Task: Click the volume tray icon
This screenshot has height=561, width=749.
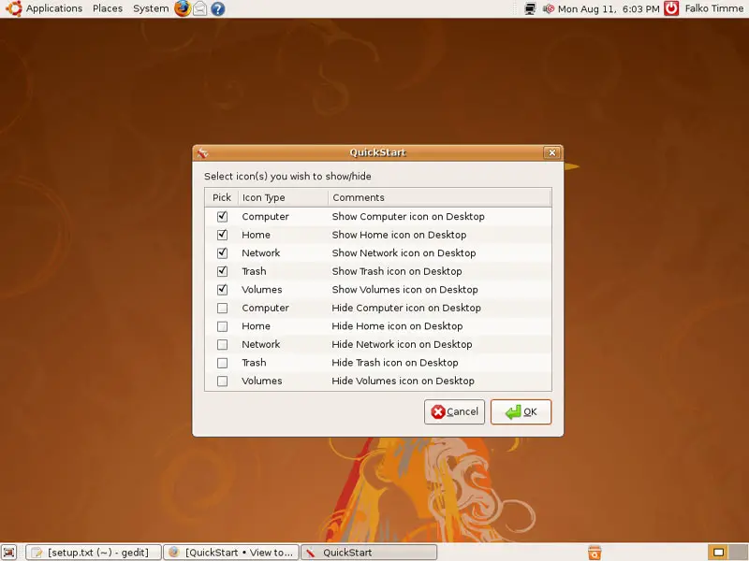Action: (549, 8)
